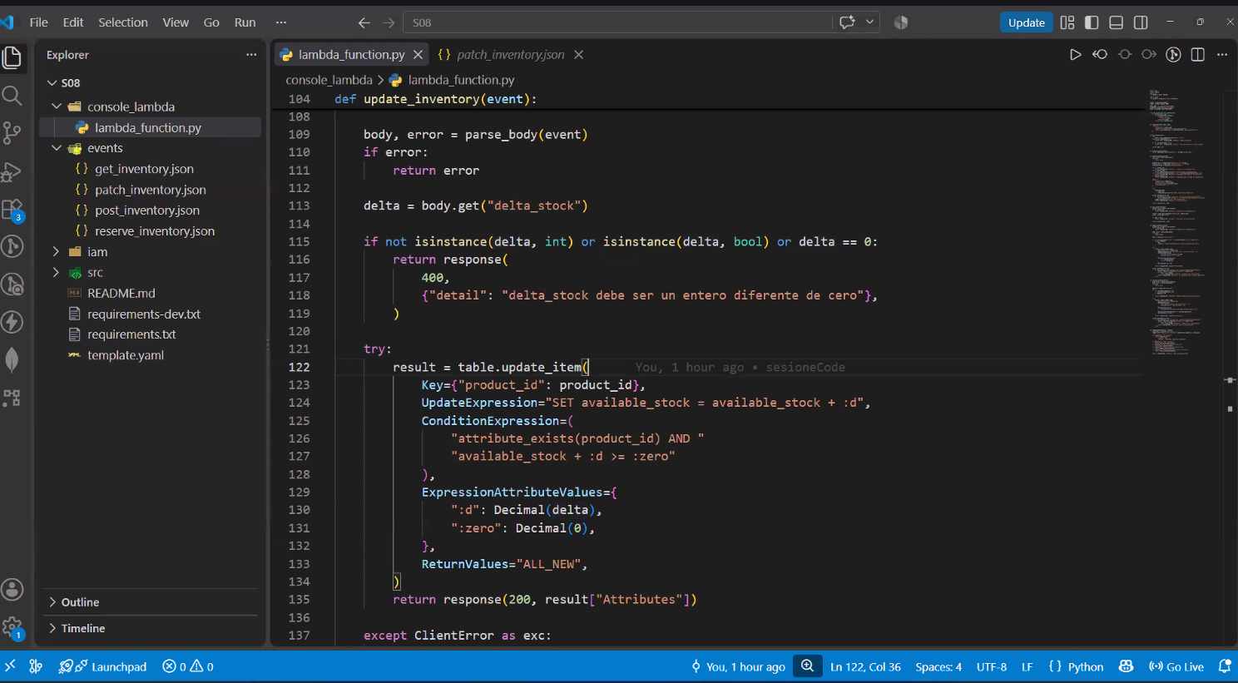
Task: Open the MongoDB leaf view
Action: point(12,359)
